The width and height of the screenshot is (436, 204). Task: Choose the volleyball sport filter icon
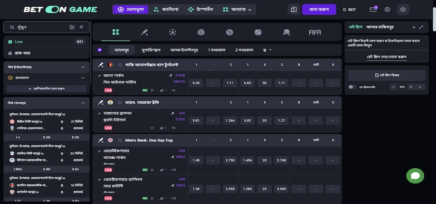click(x=201, y=32)
